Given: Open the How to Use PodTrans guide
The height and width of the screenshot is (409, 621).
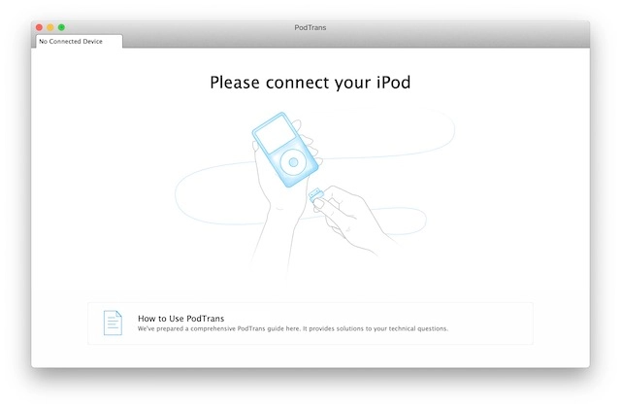Looking at the screenshot, I should tap(310, 324).
